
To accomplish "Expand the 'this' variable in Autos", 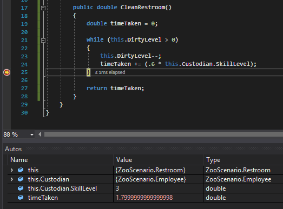I will (x=12, y=170).
